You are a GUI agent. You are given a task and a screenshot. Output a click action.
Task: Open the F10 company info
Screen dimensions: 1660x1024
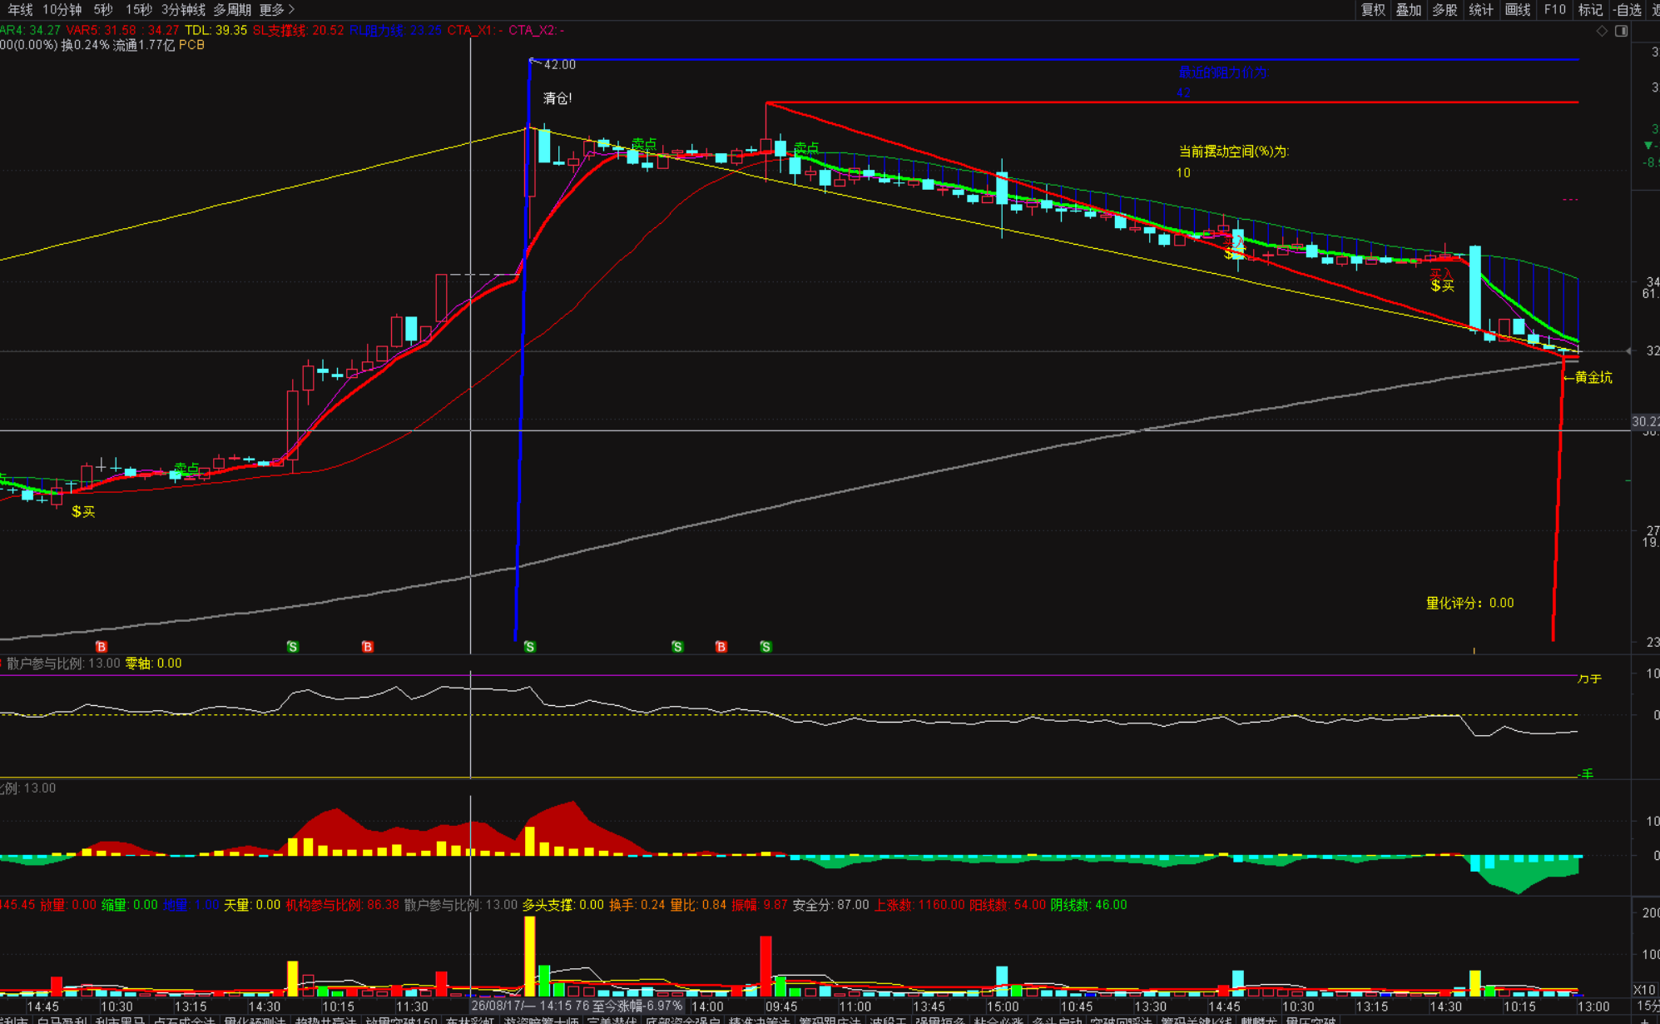click(x=1554, y=9)
